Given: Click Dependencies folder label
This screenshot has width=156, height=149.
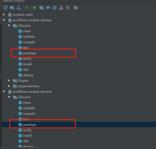Looking at the screenshot, I should tap(29, 86).
